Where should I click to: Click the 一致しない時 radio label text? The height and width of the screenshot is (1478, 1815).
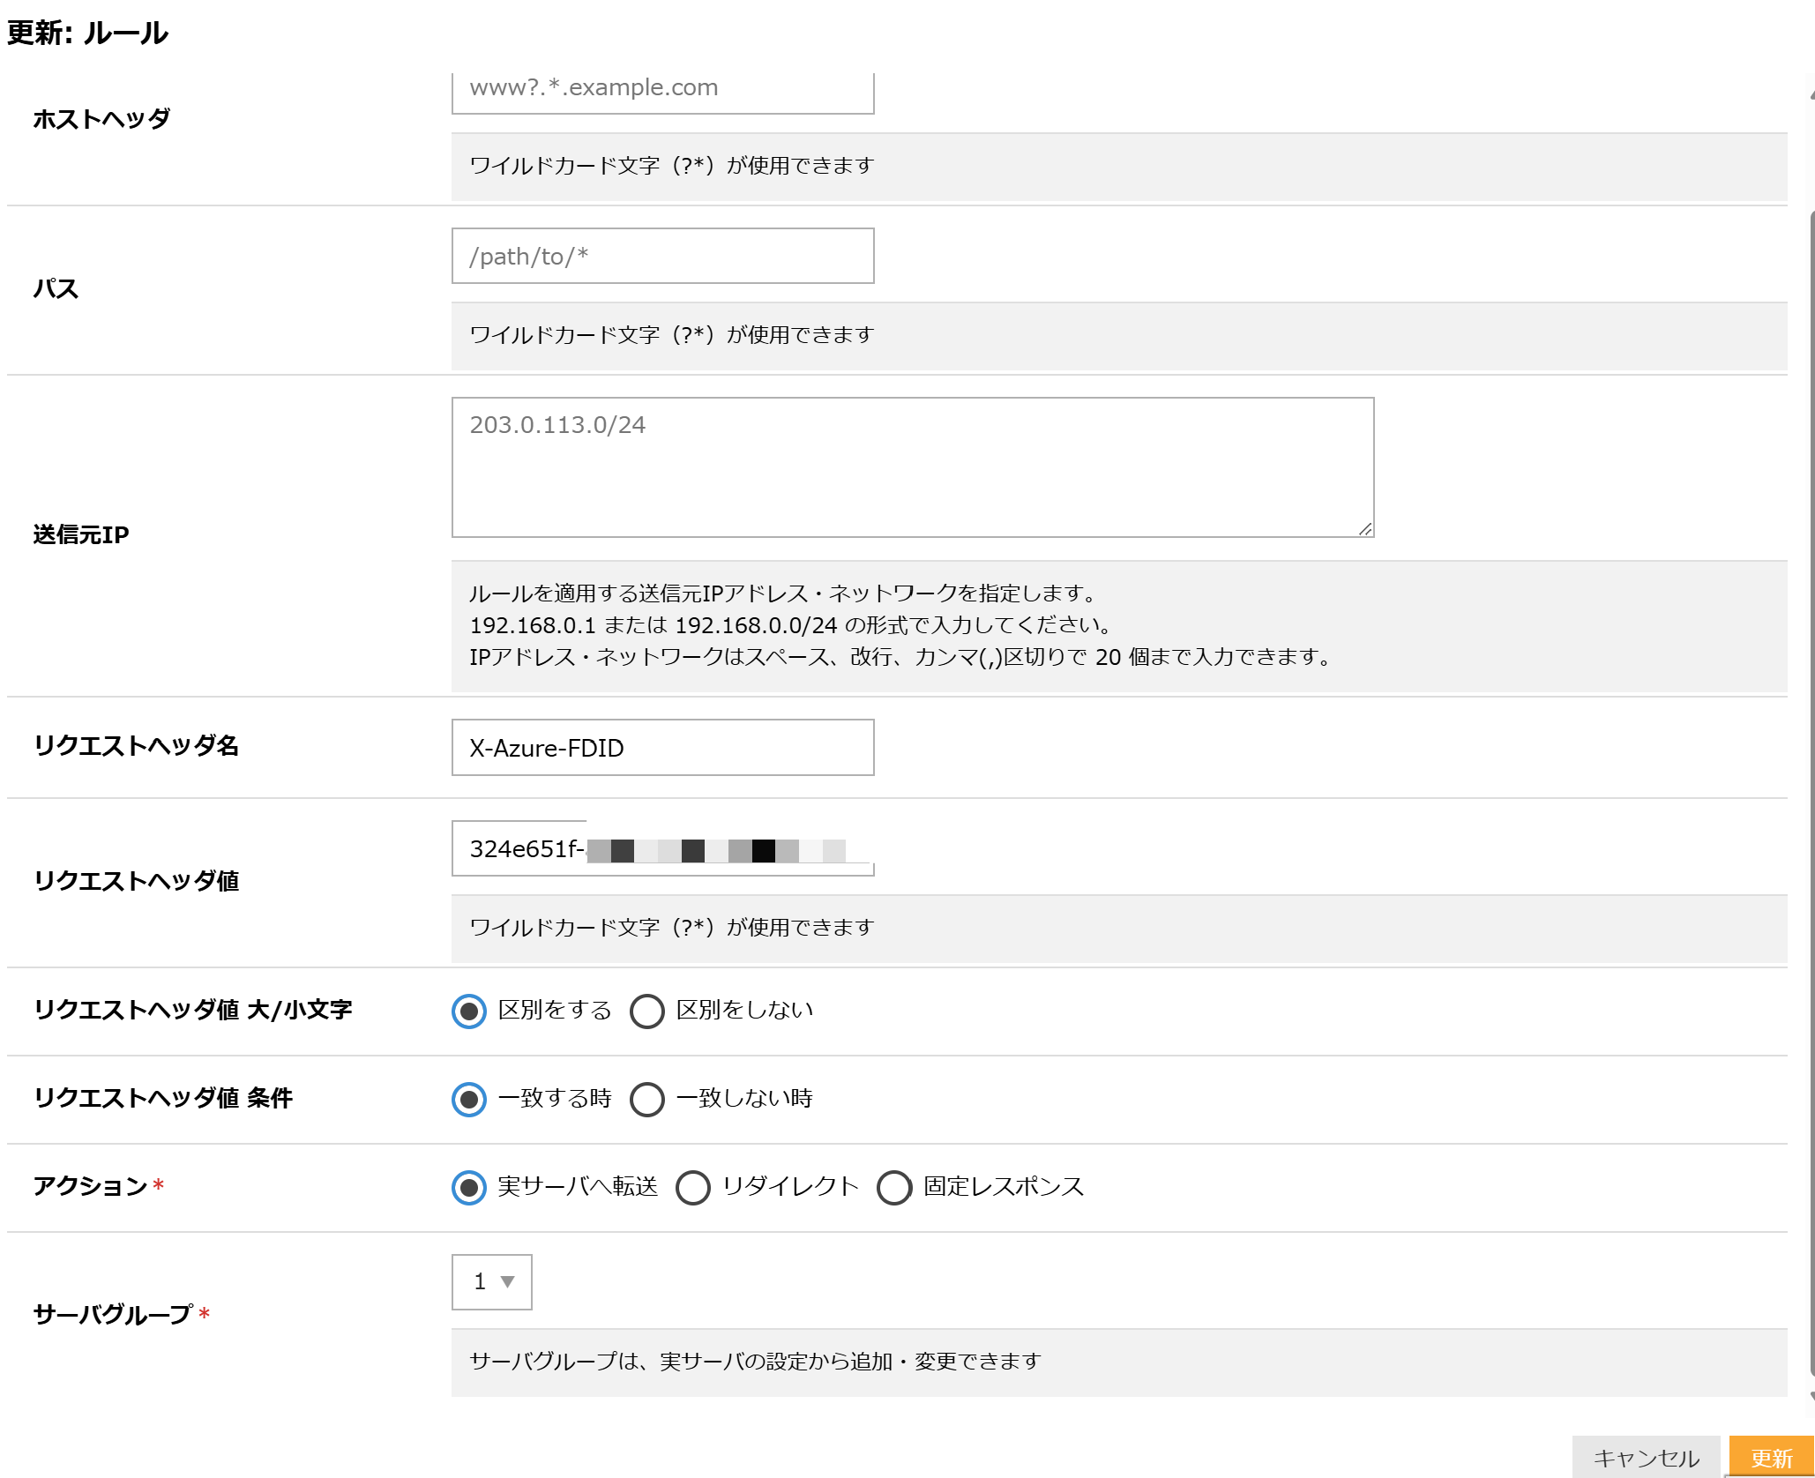pyautogui.click(x=744, y=1098)
